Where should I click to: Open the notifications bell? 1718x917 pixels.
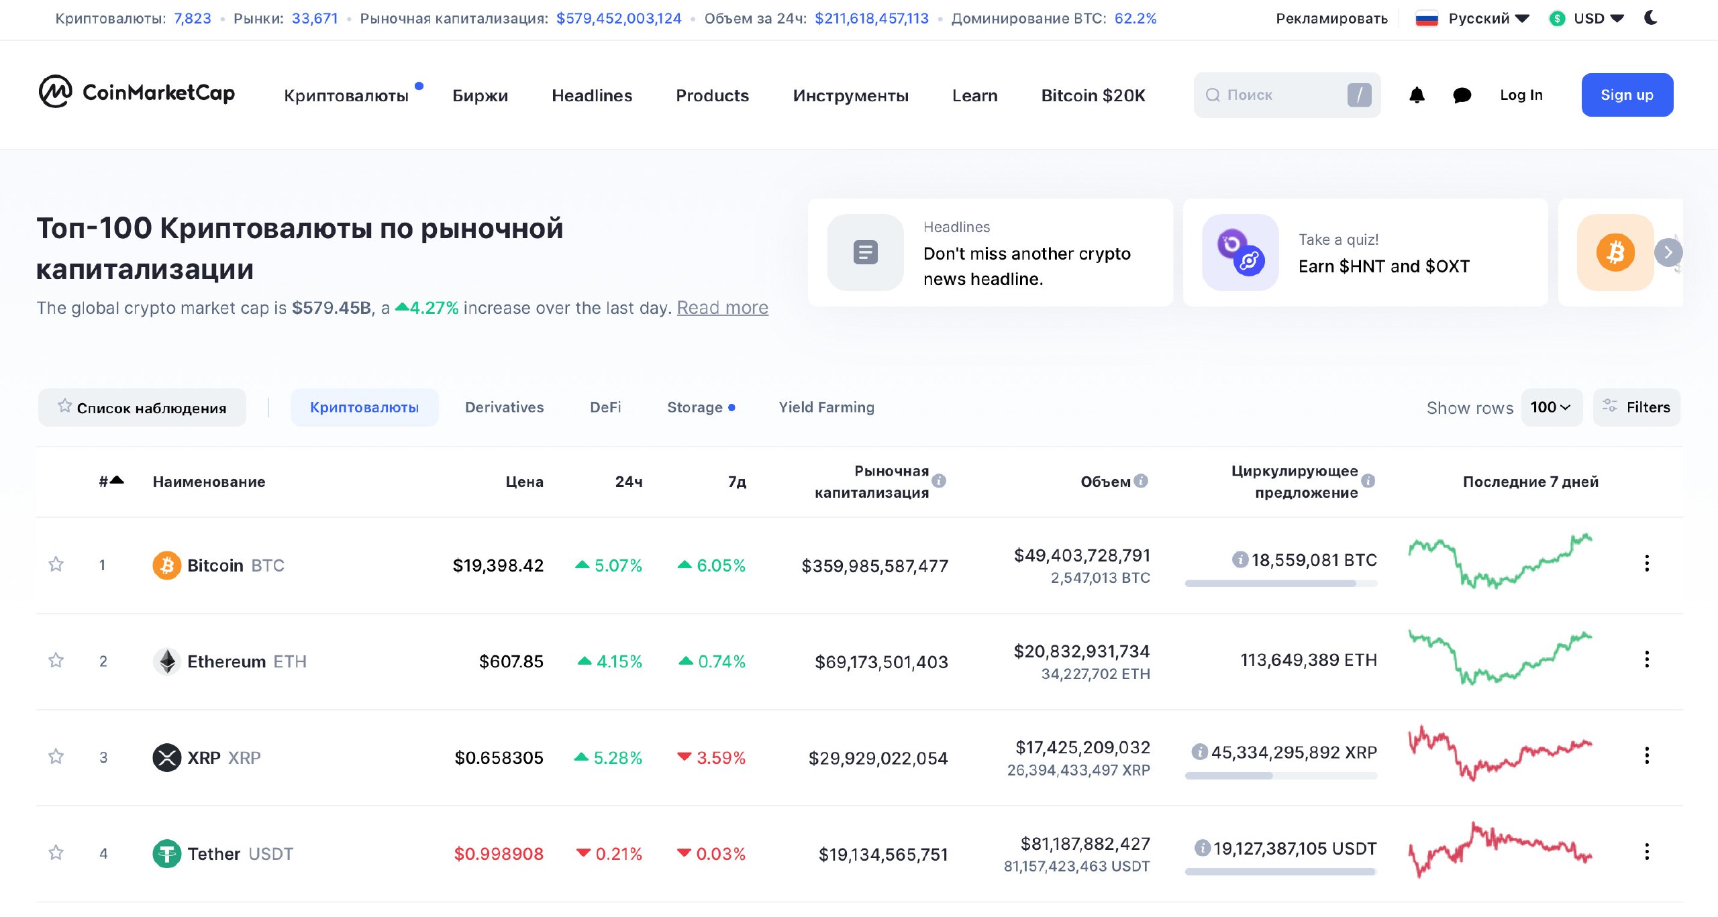tap(1417, 95)
